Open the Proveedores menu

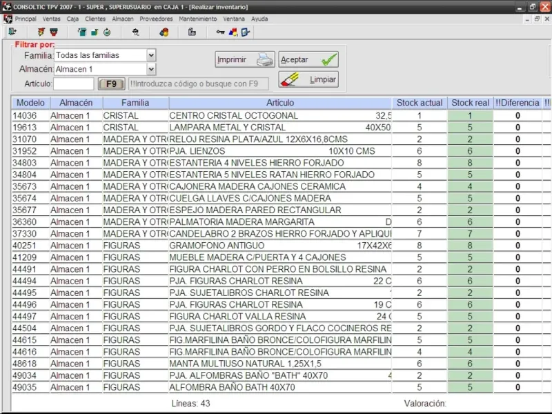(x=156, y=19)
